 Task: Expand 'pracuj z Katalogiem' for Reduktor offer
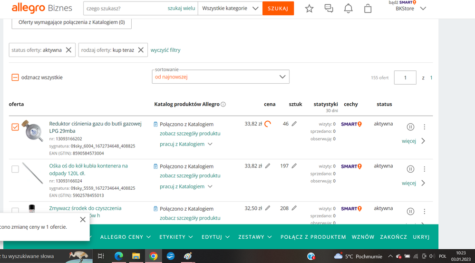[186, 144]
